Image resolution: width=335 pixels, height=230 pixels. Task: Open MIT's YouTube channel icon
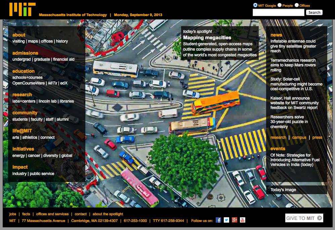tap(243, 220)
